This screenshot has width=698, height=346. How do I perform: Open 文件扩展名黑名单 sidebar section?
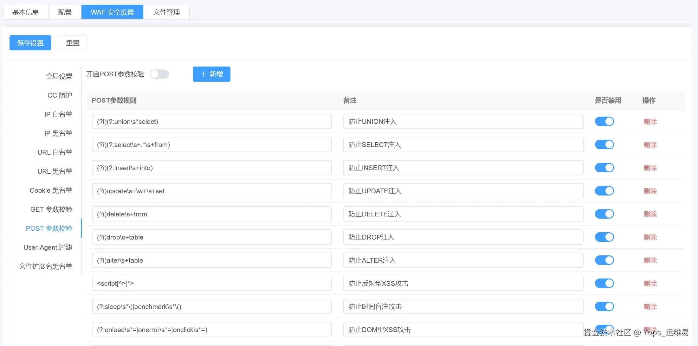pyautogui.click(x=45, y=266)
